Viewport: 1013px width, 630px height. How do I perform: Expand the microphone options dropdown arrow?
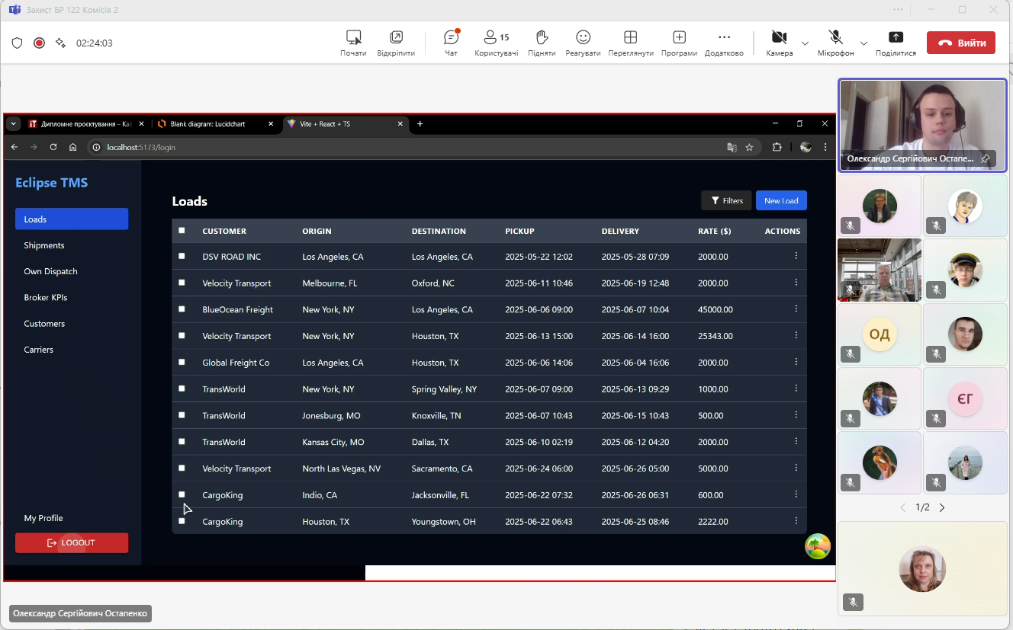click(x=863, y=43)
